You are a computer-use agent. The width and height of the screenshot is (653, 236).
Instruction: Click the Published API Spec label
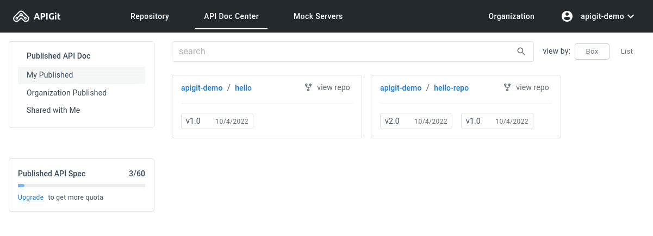pos(52,174)
